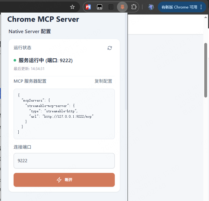This screenshot has height=201, width=209.
Task: Click the 有新版 Chrome 可用 update button
Action: click(179, 7)
